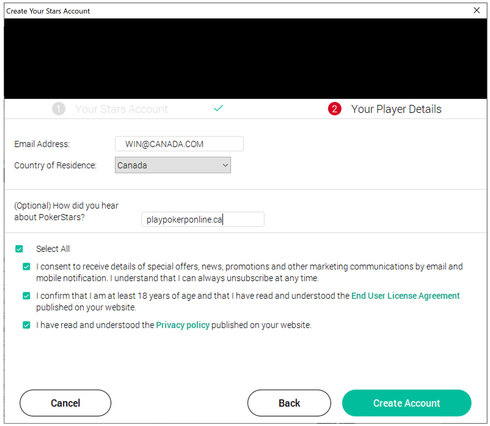Screen dimensions: 490x426
Task: Click the step 2 red circle icon
Action: [334, 109]
